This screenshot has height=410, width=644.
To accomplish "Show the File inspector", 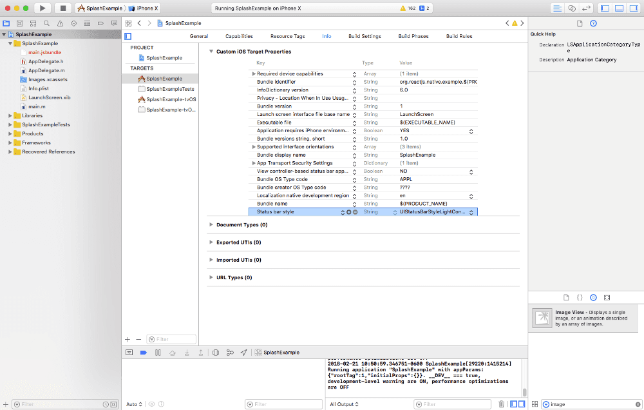I will [x=580, y=23].
